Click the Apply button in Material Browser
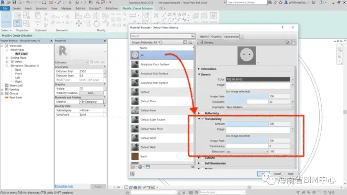 [x=291, y=174]
